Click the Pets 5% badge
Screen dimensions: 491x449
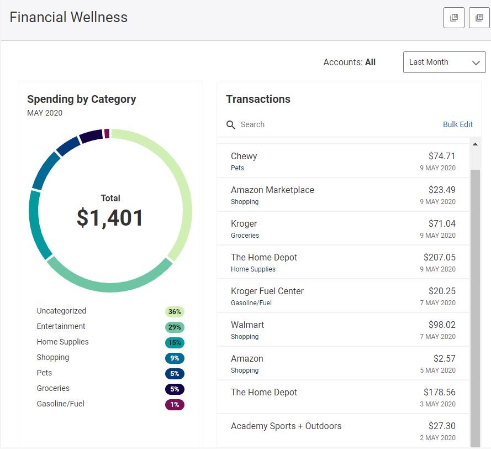[x=175, y=373]
